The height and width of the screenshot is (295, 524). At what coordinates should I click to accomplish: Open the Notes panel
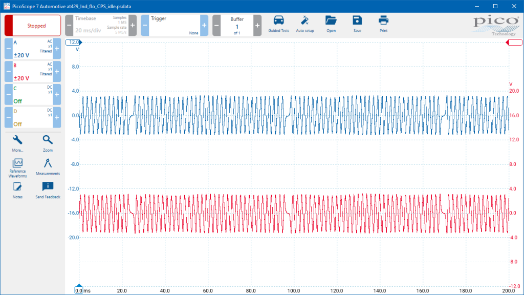(18, 187)
